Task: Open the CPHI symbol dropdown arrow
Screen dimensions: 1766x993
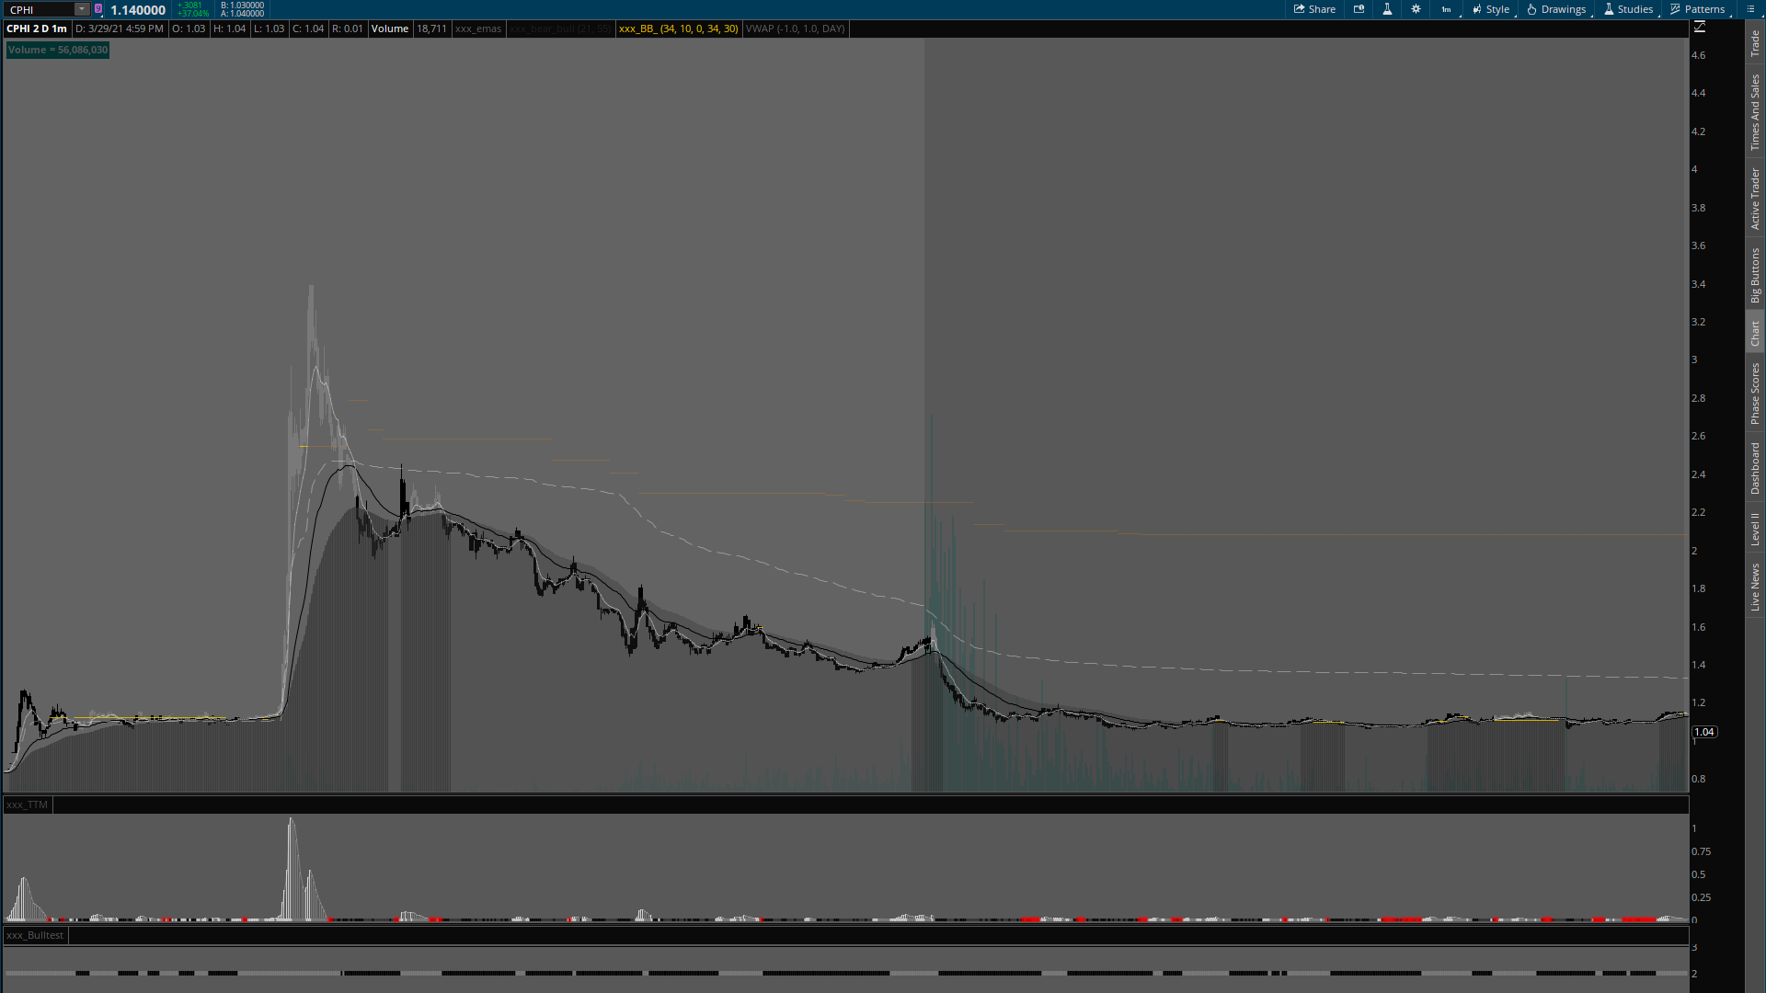Action: 82,9
